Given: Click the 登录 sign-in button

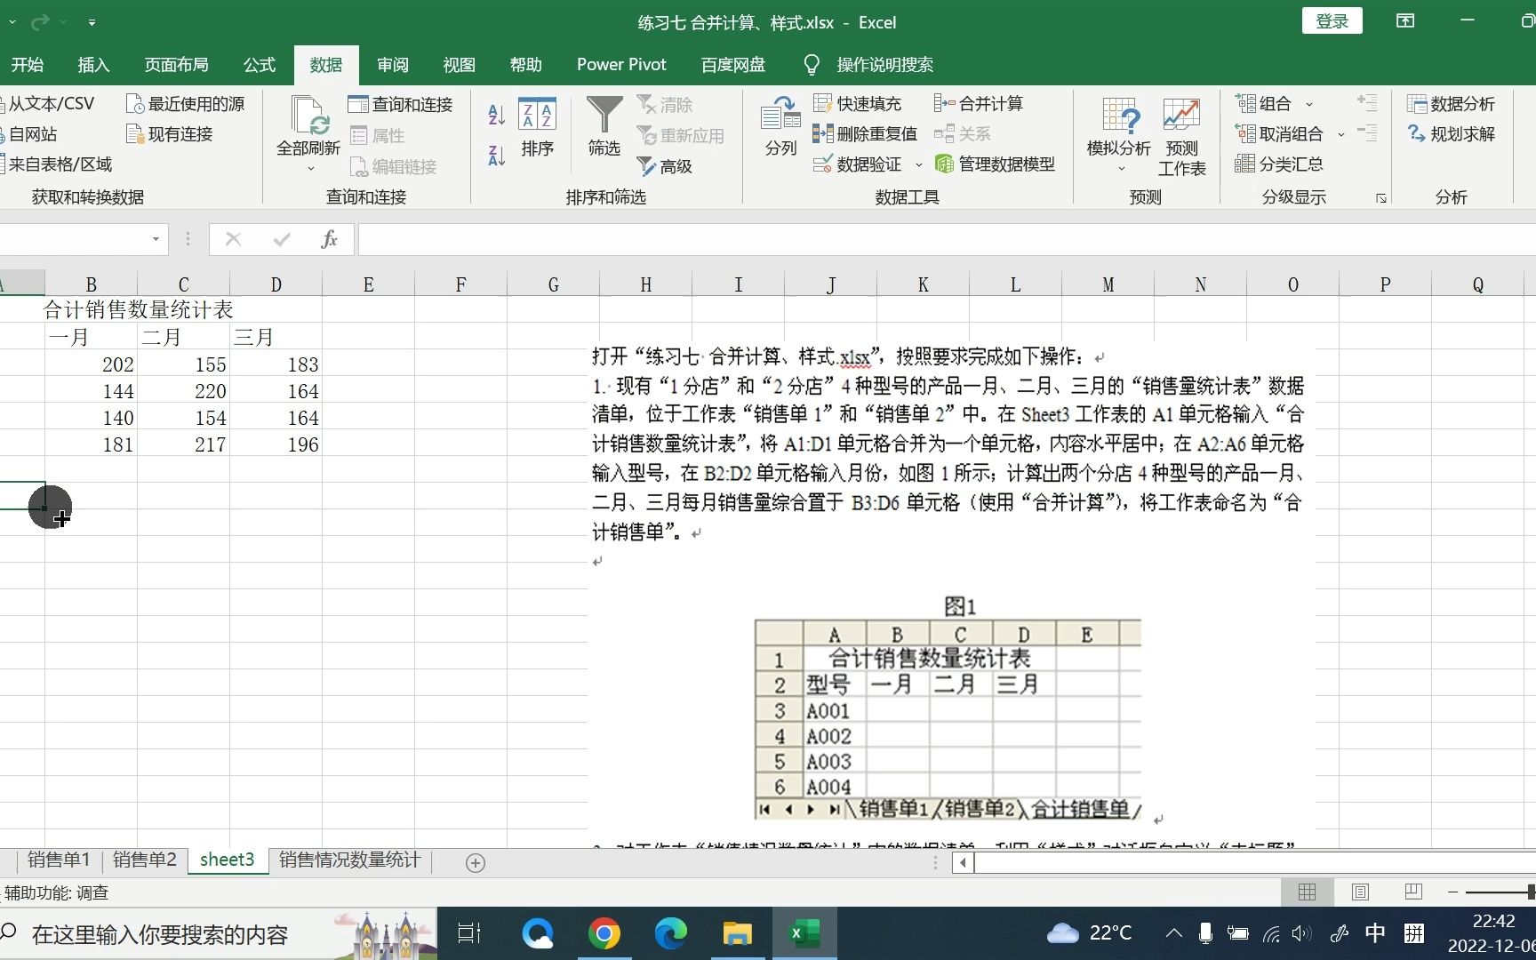Looking at the screenshot, I should [x=1332, y=20].
